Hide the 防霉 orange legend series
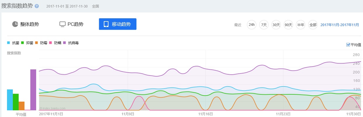The width and height of the screenshot is (363, 117). [41, 43]
